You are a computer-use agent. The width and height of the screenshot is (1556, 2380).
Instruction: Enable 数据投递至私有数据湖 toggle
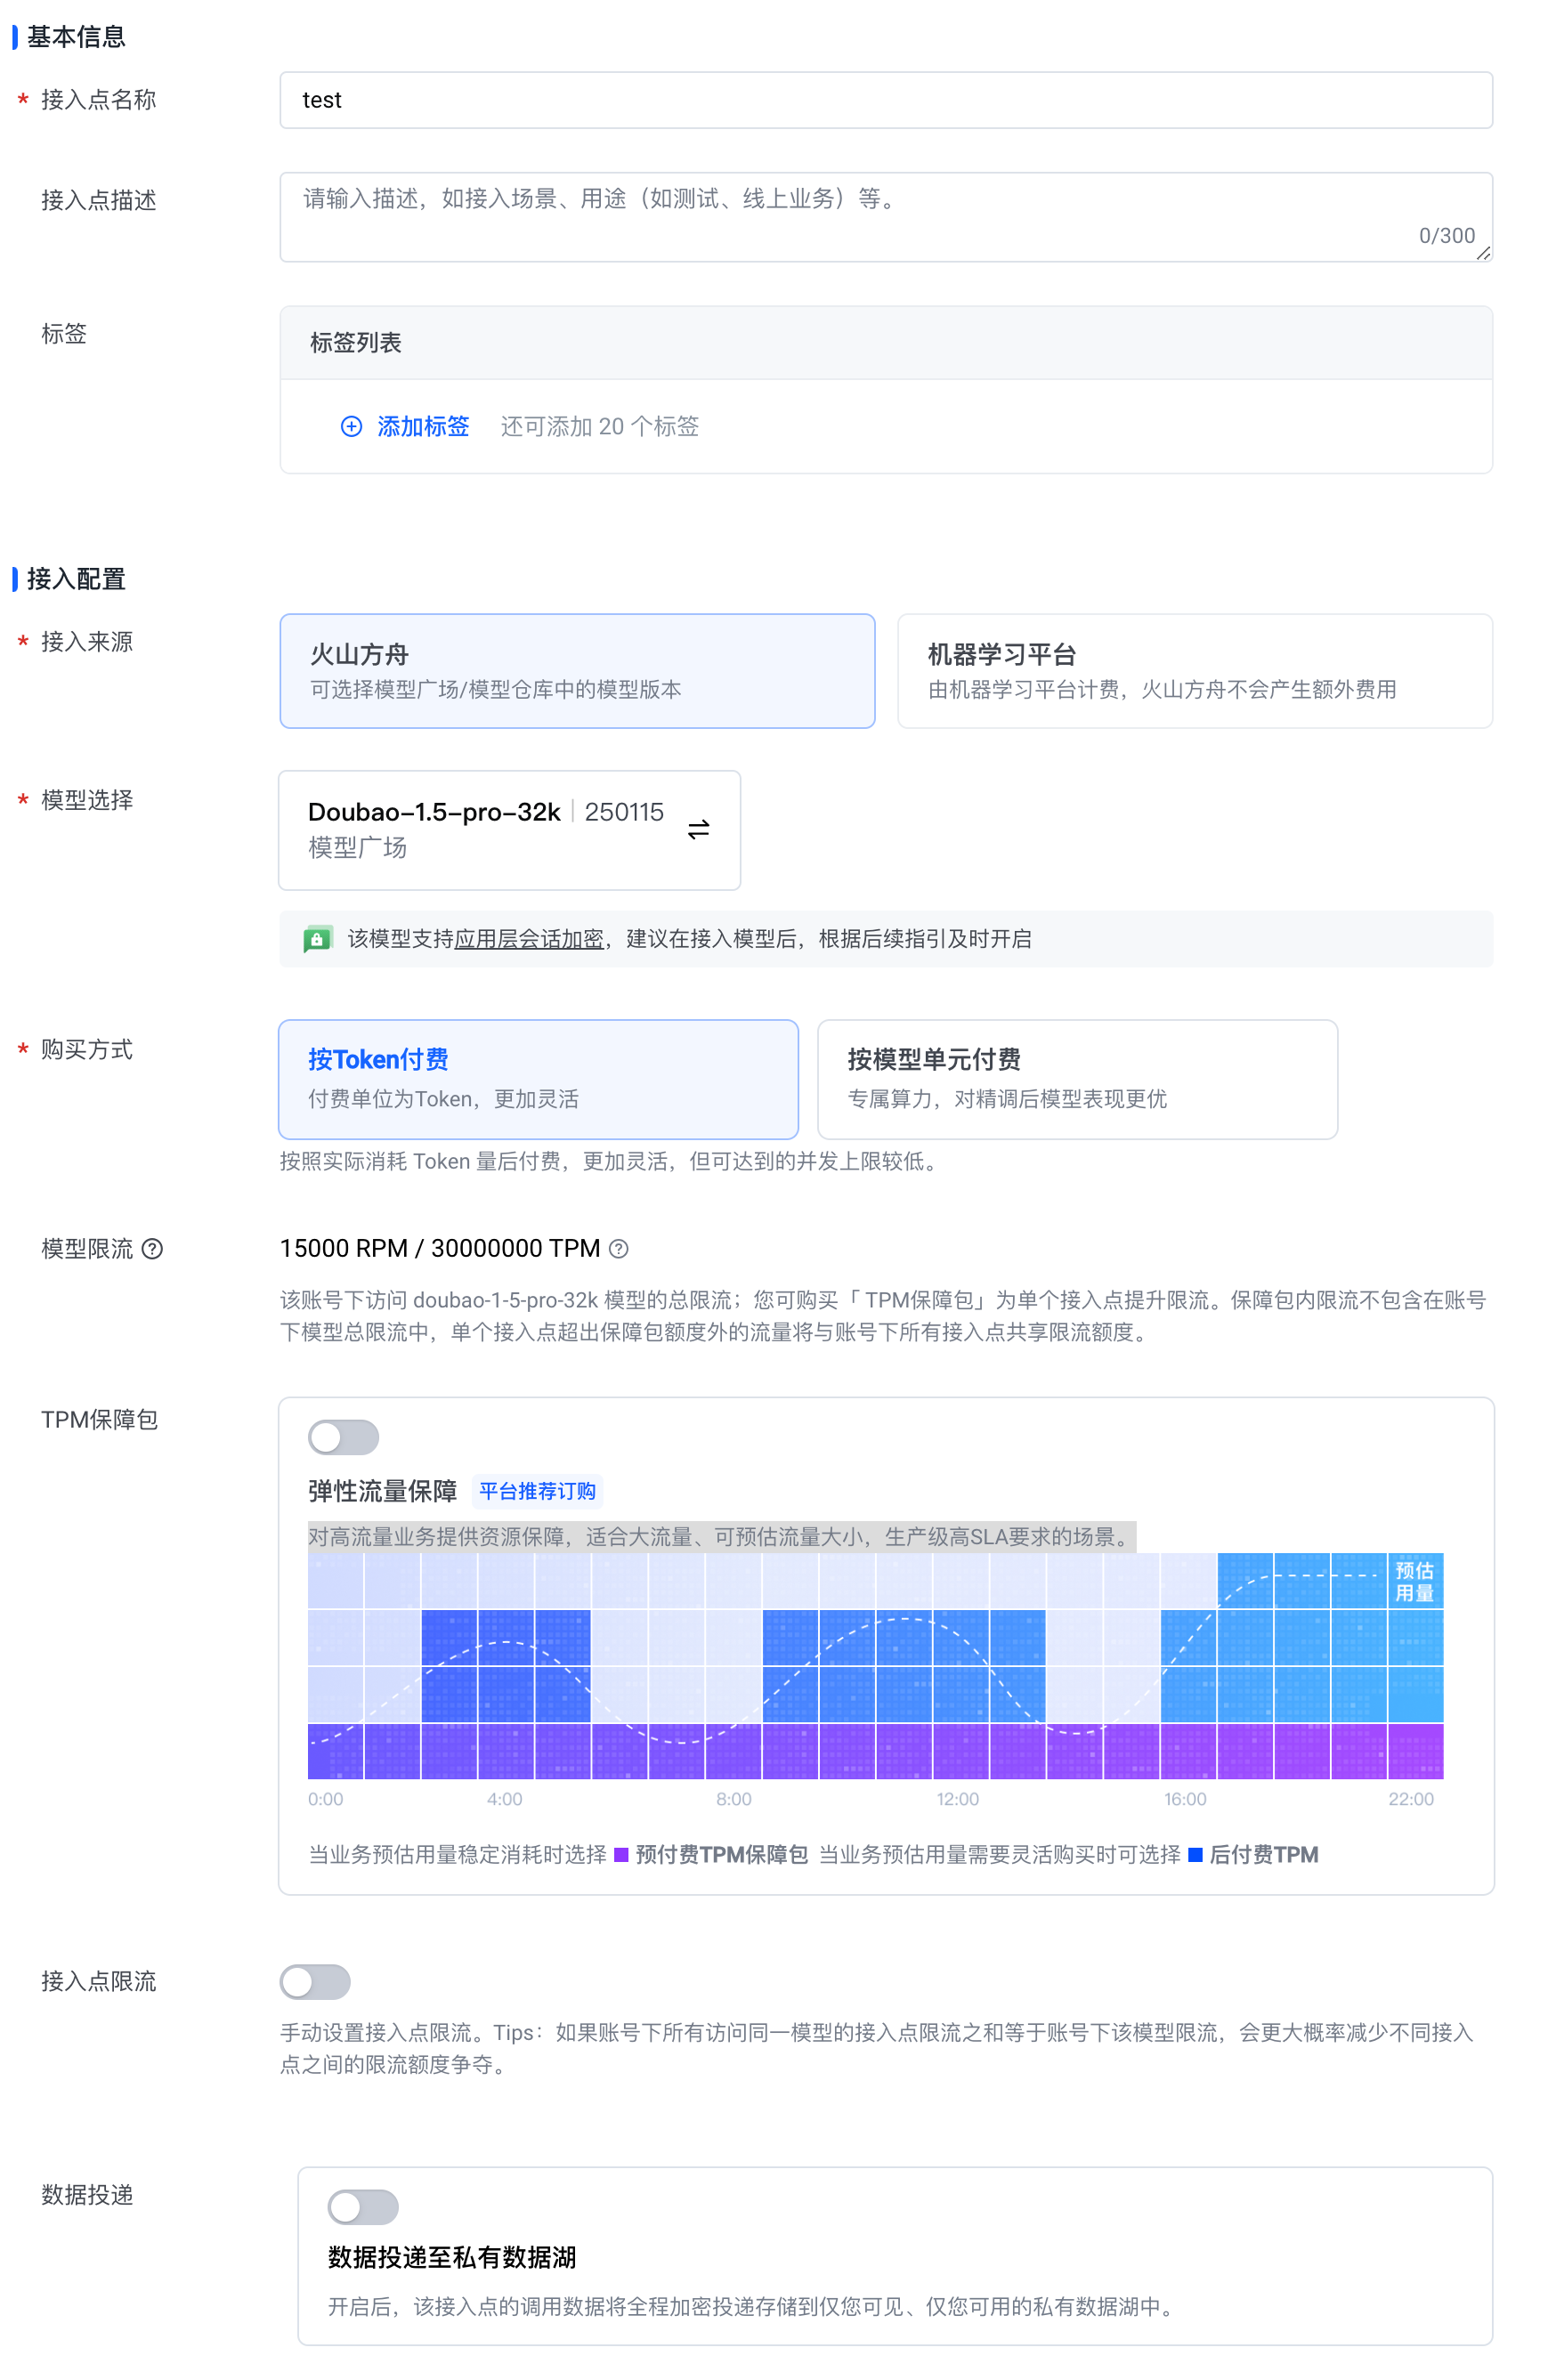pyautogui.click(x=363, y=2207)
